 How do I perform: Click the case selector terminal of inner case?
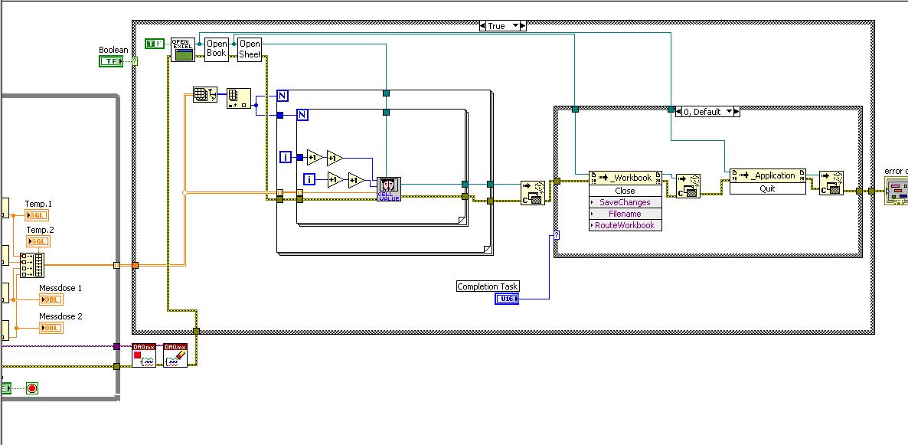pos(557,235)
